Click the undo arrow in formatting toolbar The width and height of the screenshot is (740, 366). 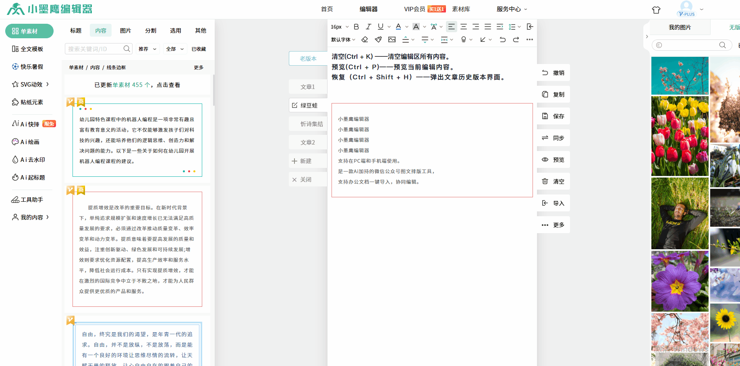502,39
